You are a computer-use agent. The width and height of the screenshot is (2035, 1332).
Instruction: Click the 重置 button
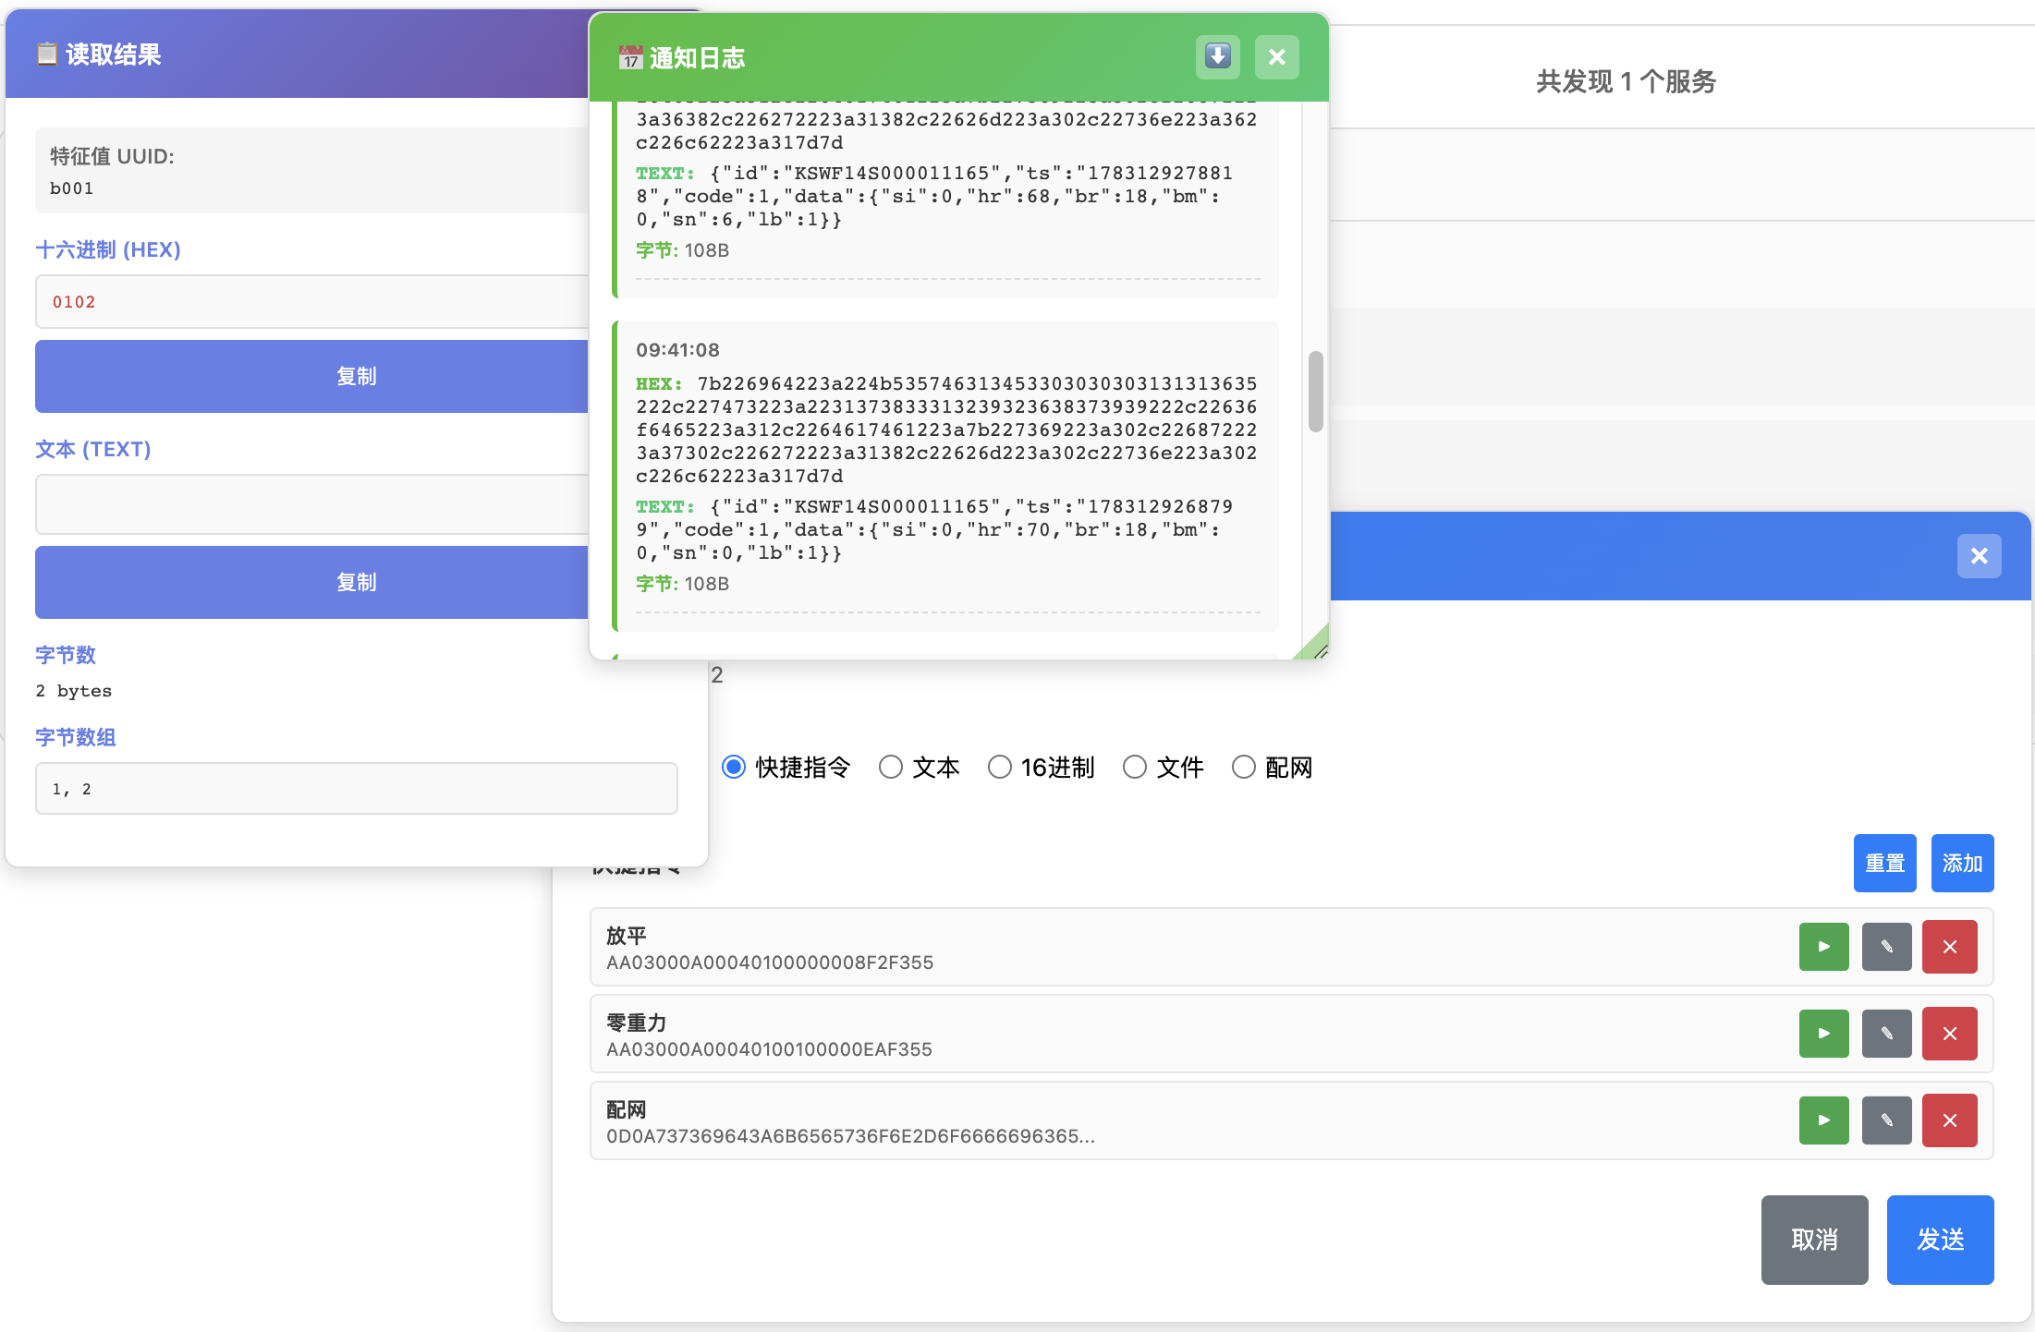click(x=1884, y=863)
